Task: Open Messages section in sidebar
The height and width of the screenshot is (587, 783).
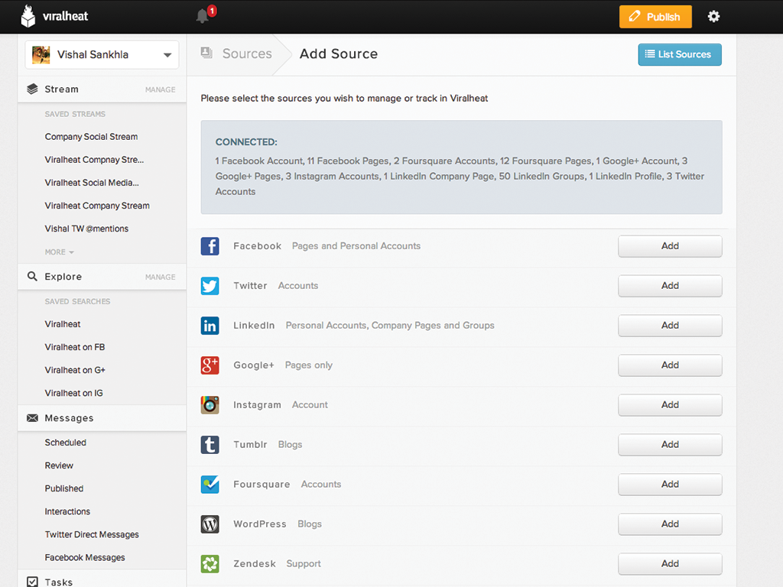Action: [69, 418]
